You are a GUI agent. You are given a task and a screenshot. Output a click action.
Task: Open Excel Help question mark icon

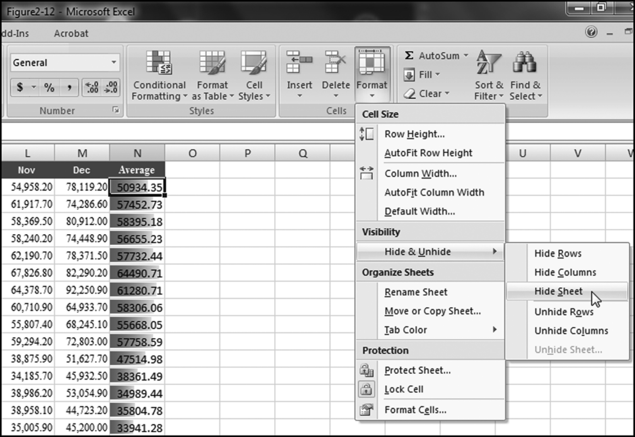tap(591, 32)
